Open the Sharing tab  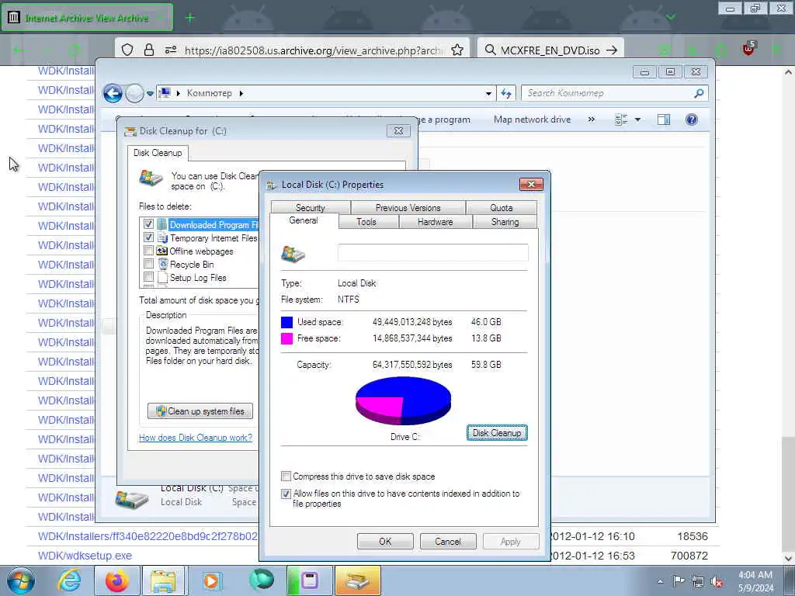tap(505, 222)
